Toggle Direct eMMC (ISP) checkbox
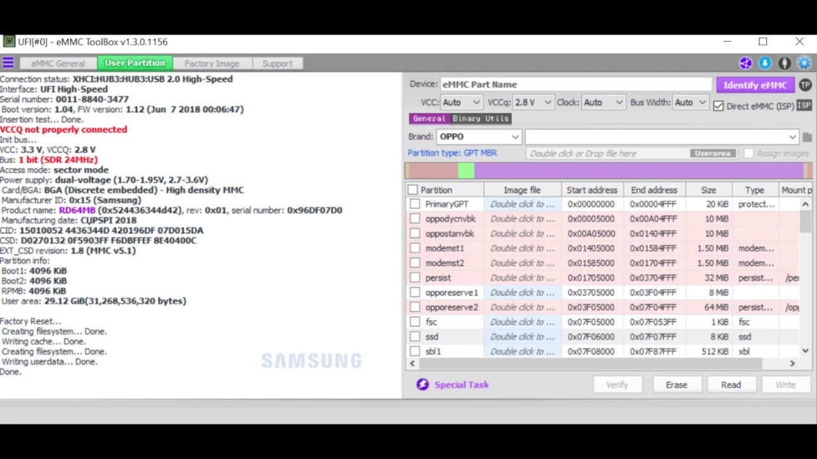817x459 pixels. coord(719,106)
